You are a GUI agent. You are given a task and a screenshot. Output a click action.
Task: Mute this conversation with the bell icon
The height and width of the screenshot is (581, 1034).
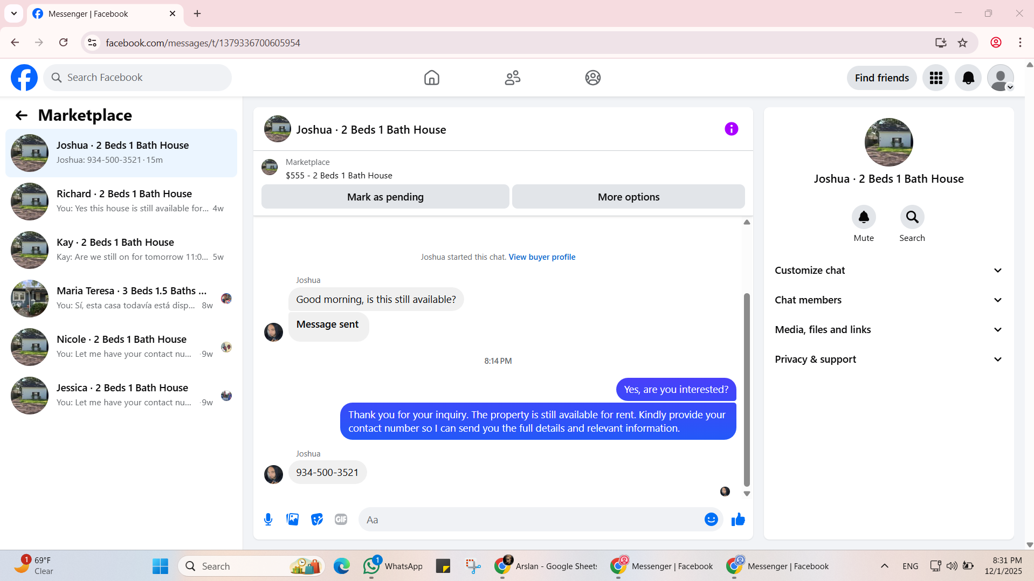[864, 217]
